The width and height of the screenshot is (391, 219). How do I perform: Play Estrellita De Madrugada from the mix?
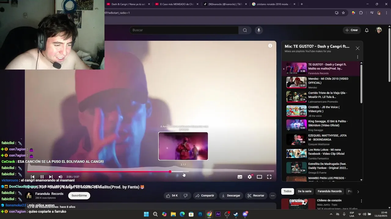[x=320, y=168]
